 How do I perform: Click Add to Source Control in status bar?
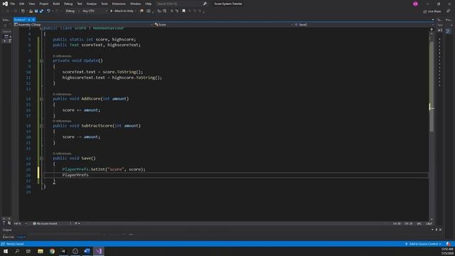pyautogui.click(x=424, y=244)
